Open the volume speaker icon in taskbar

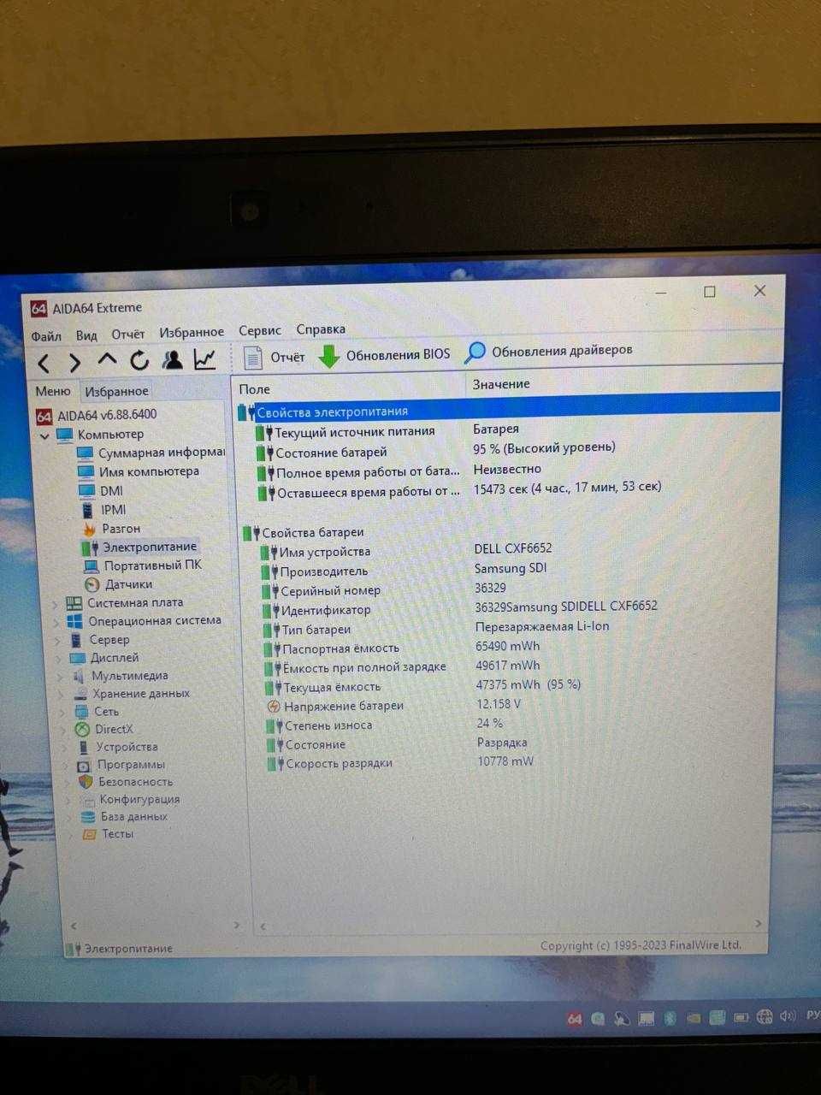click(x=787, y=1015)
